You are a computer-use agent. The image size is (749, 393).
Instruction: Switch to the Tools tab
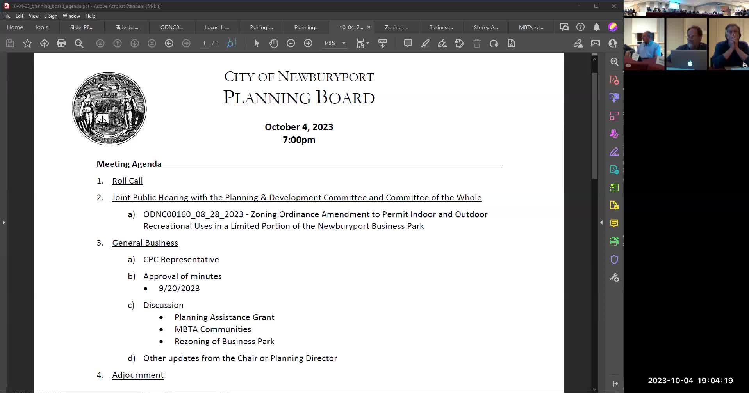41,27
